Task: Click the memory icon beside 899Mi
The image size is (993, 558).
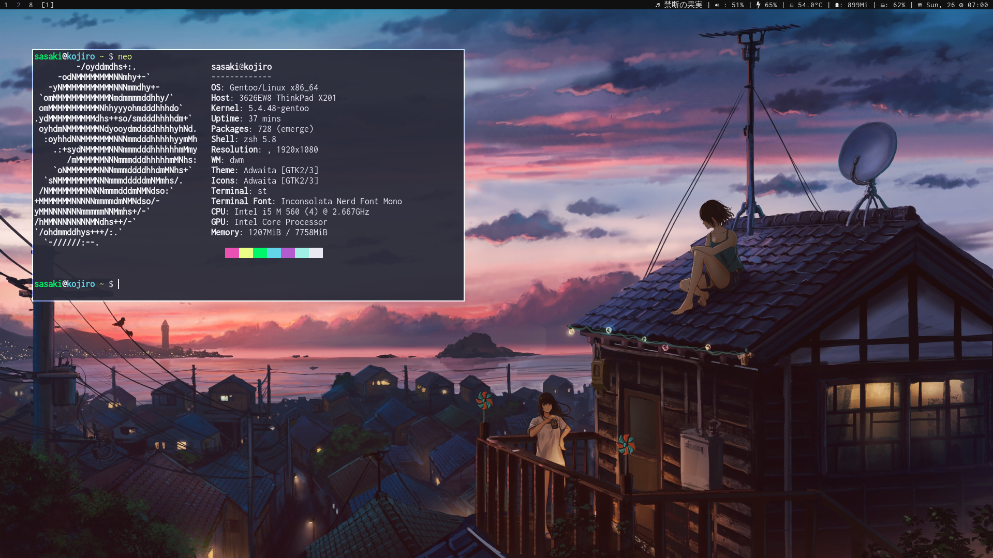Action: pos(837,5)
